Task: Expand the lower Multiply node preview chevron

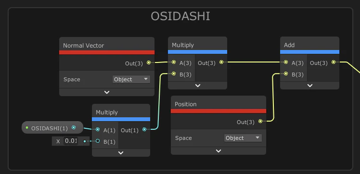Action: tap(121, 153)
